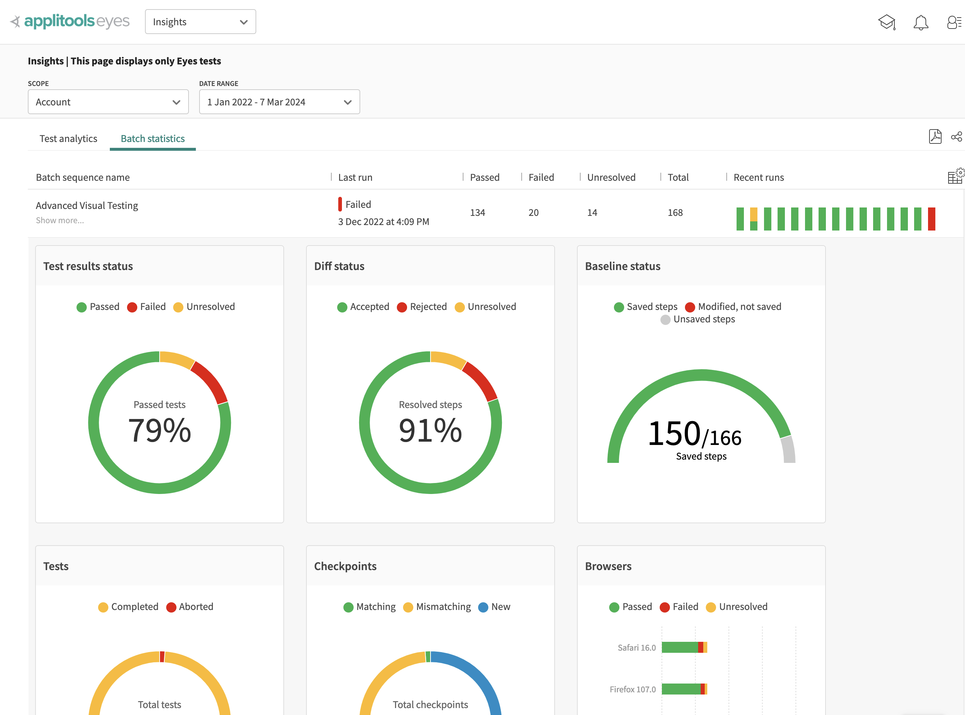Export the page as PDF
The width and height of the screenshot is (965, 715).
pos(935,137)
